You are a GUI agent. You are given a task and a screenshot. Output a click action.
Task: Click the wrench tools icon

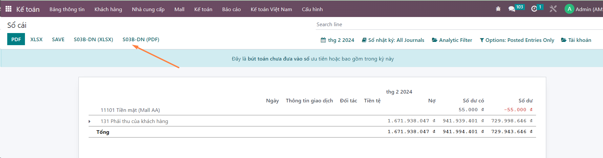click(553, 9)
